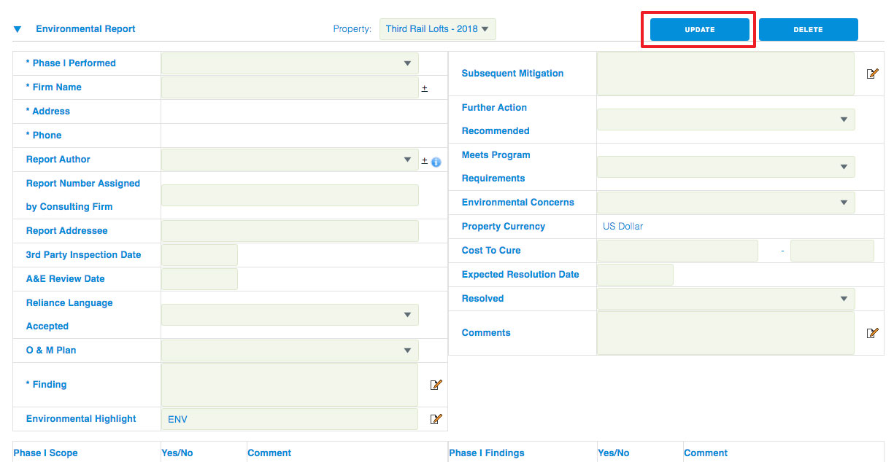Open the Report Author dropdown
894x462 pixels.
(290, 160)
